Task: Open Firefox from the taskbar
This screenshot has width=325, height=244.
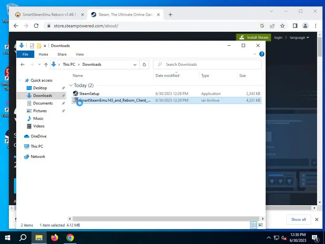Action: [55, 238]
